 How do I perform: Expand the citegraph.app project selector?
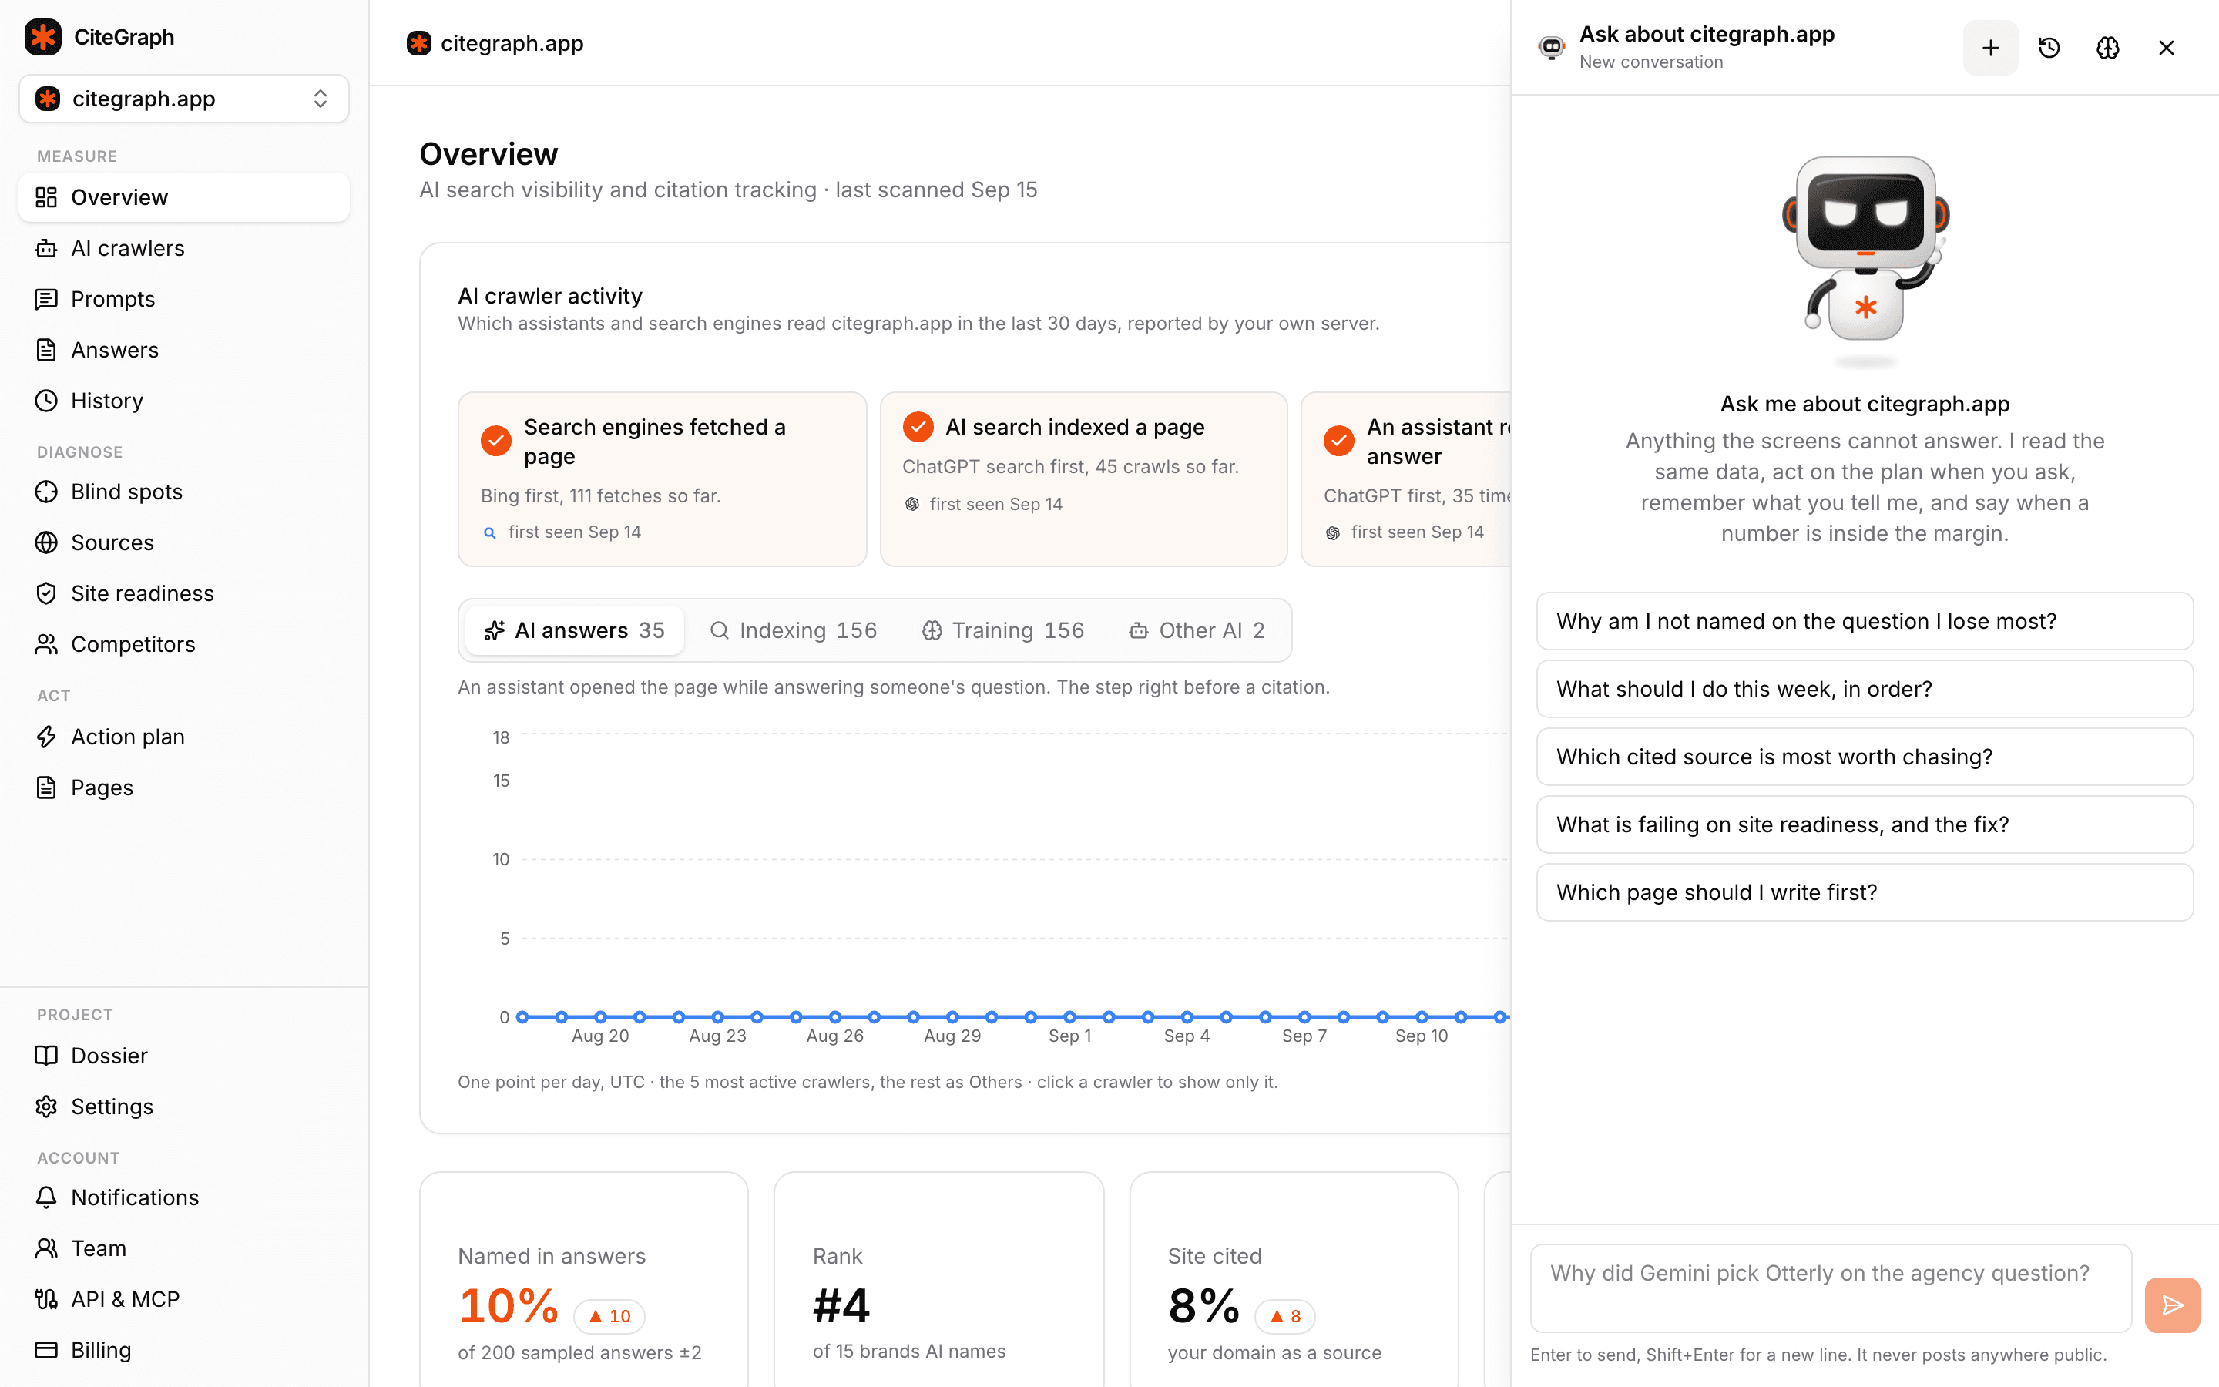coord(183,98)
